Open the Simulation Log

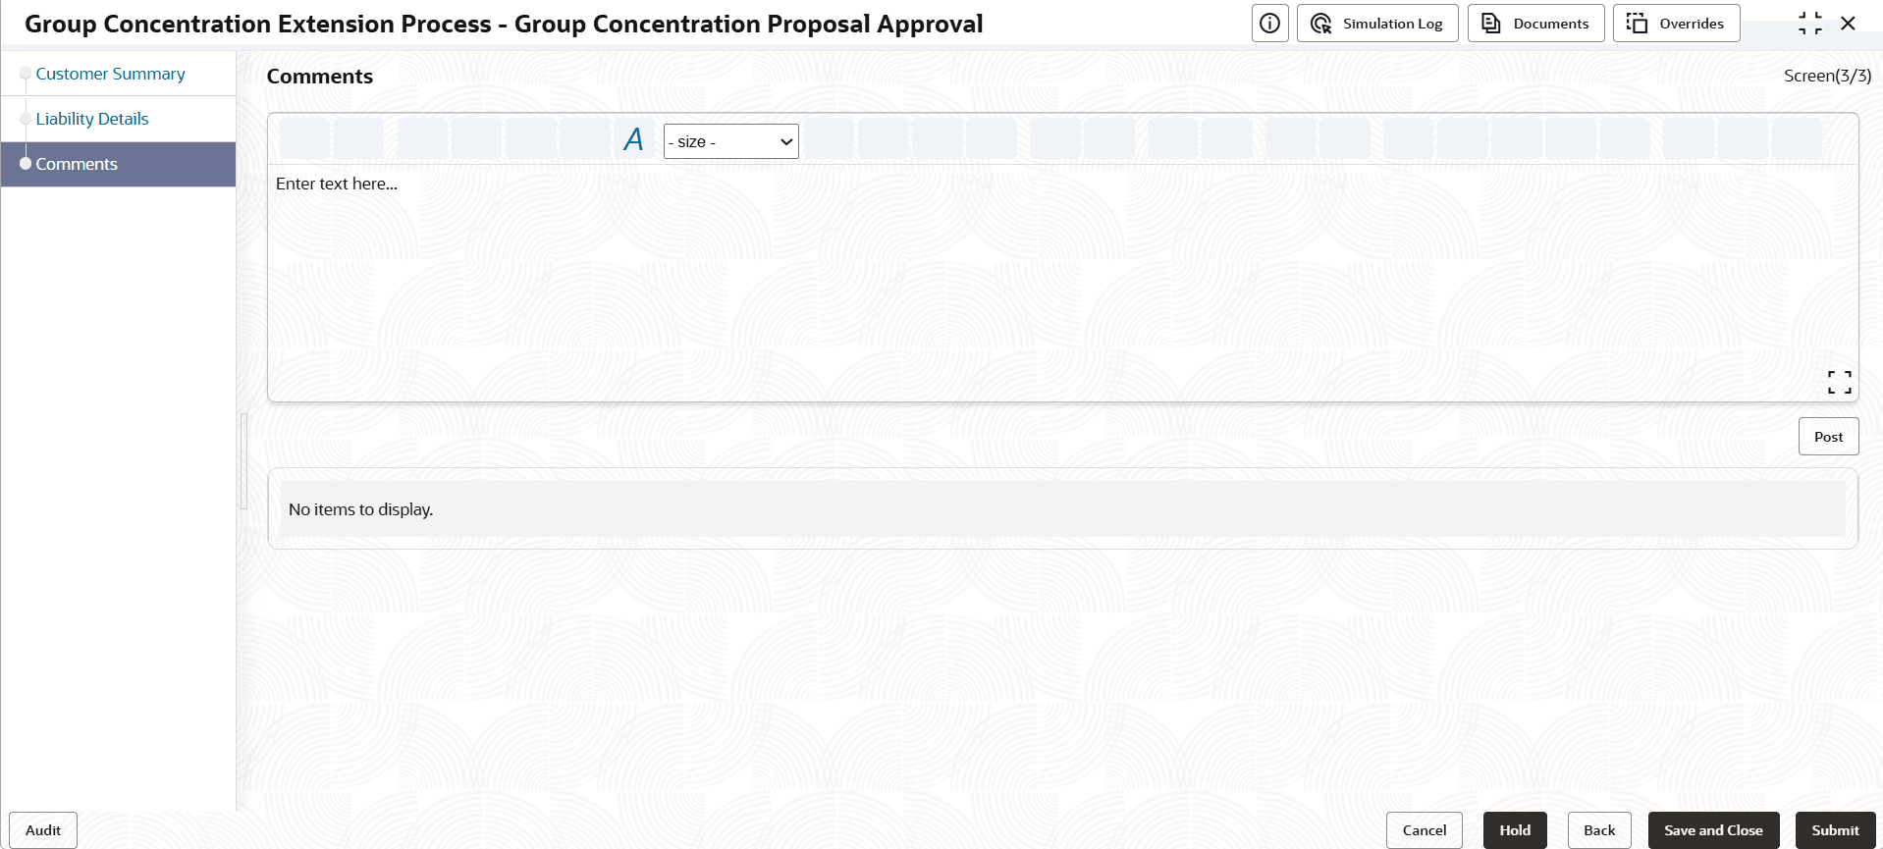pyautogui.click(x=1377, y=24)
